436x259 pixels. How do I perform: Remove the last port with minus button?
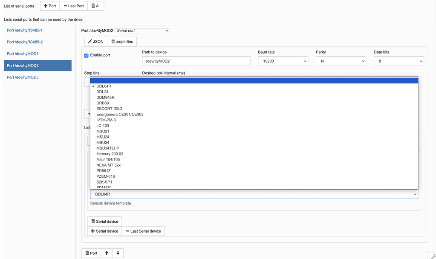(73, 6)
